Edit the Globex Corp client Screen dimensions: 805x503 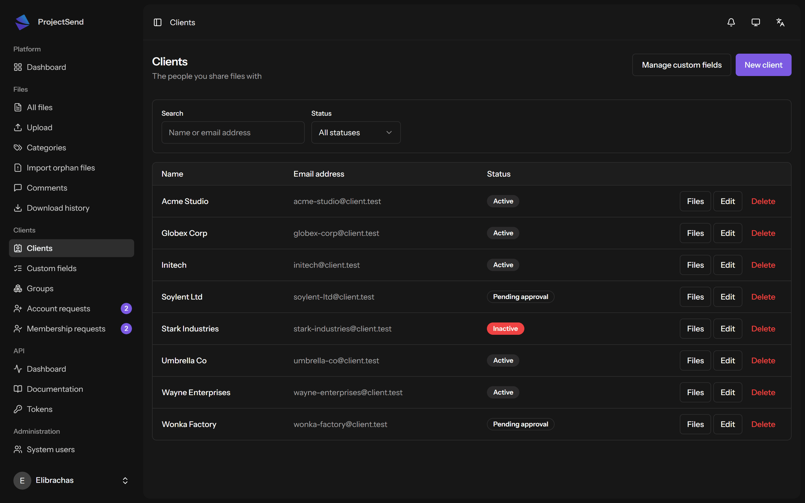point(728,233)
